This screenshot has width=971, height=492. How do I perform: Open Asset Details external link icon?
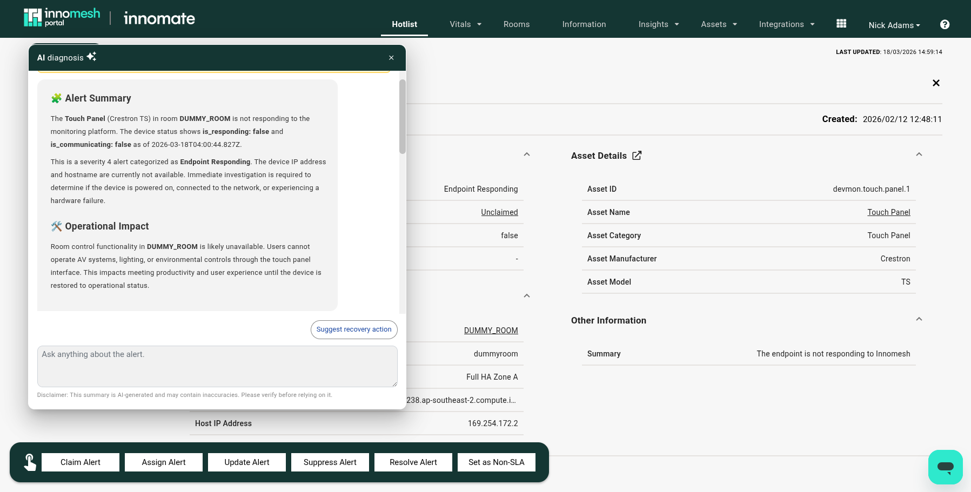point(637,156)
